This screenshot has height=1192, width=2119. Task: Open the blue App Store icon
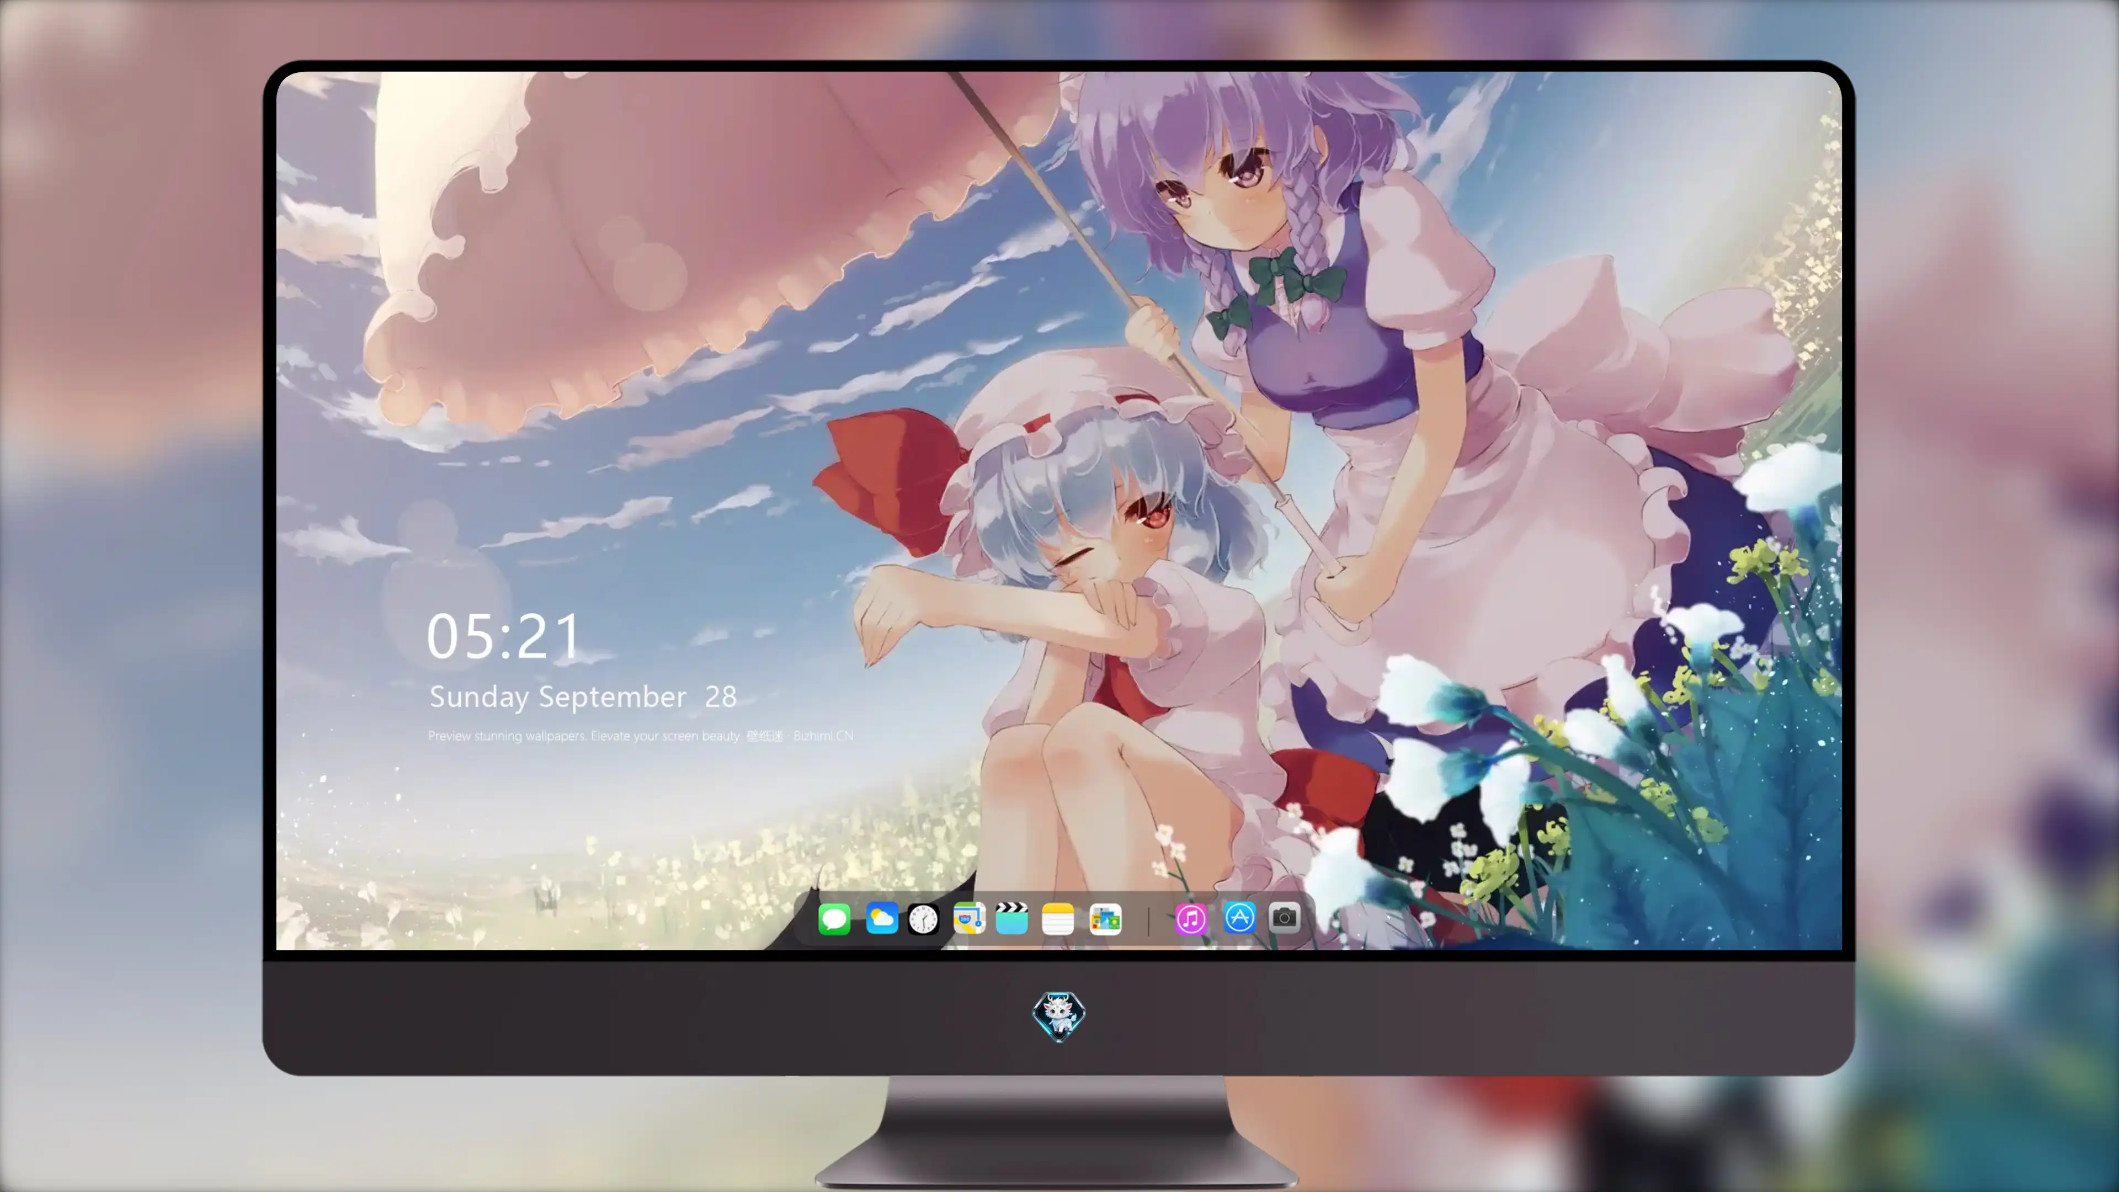coord(1239,918)
